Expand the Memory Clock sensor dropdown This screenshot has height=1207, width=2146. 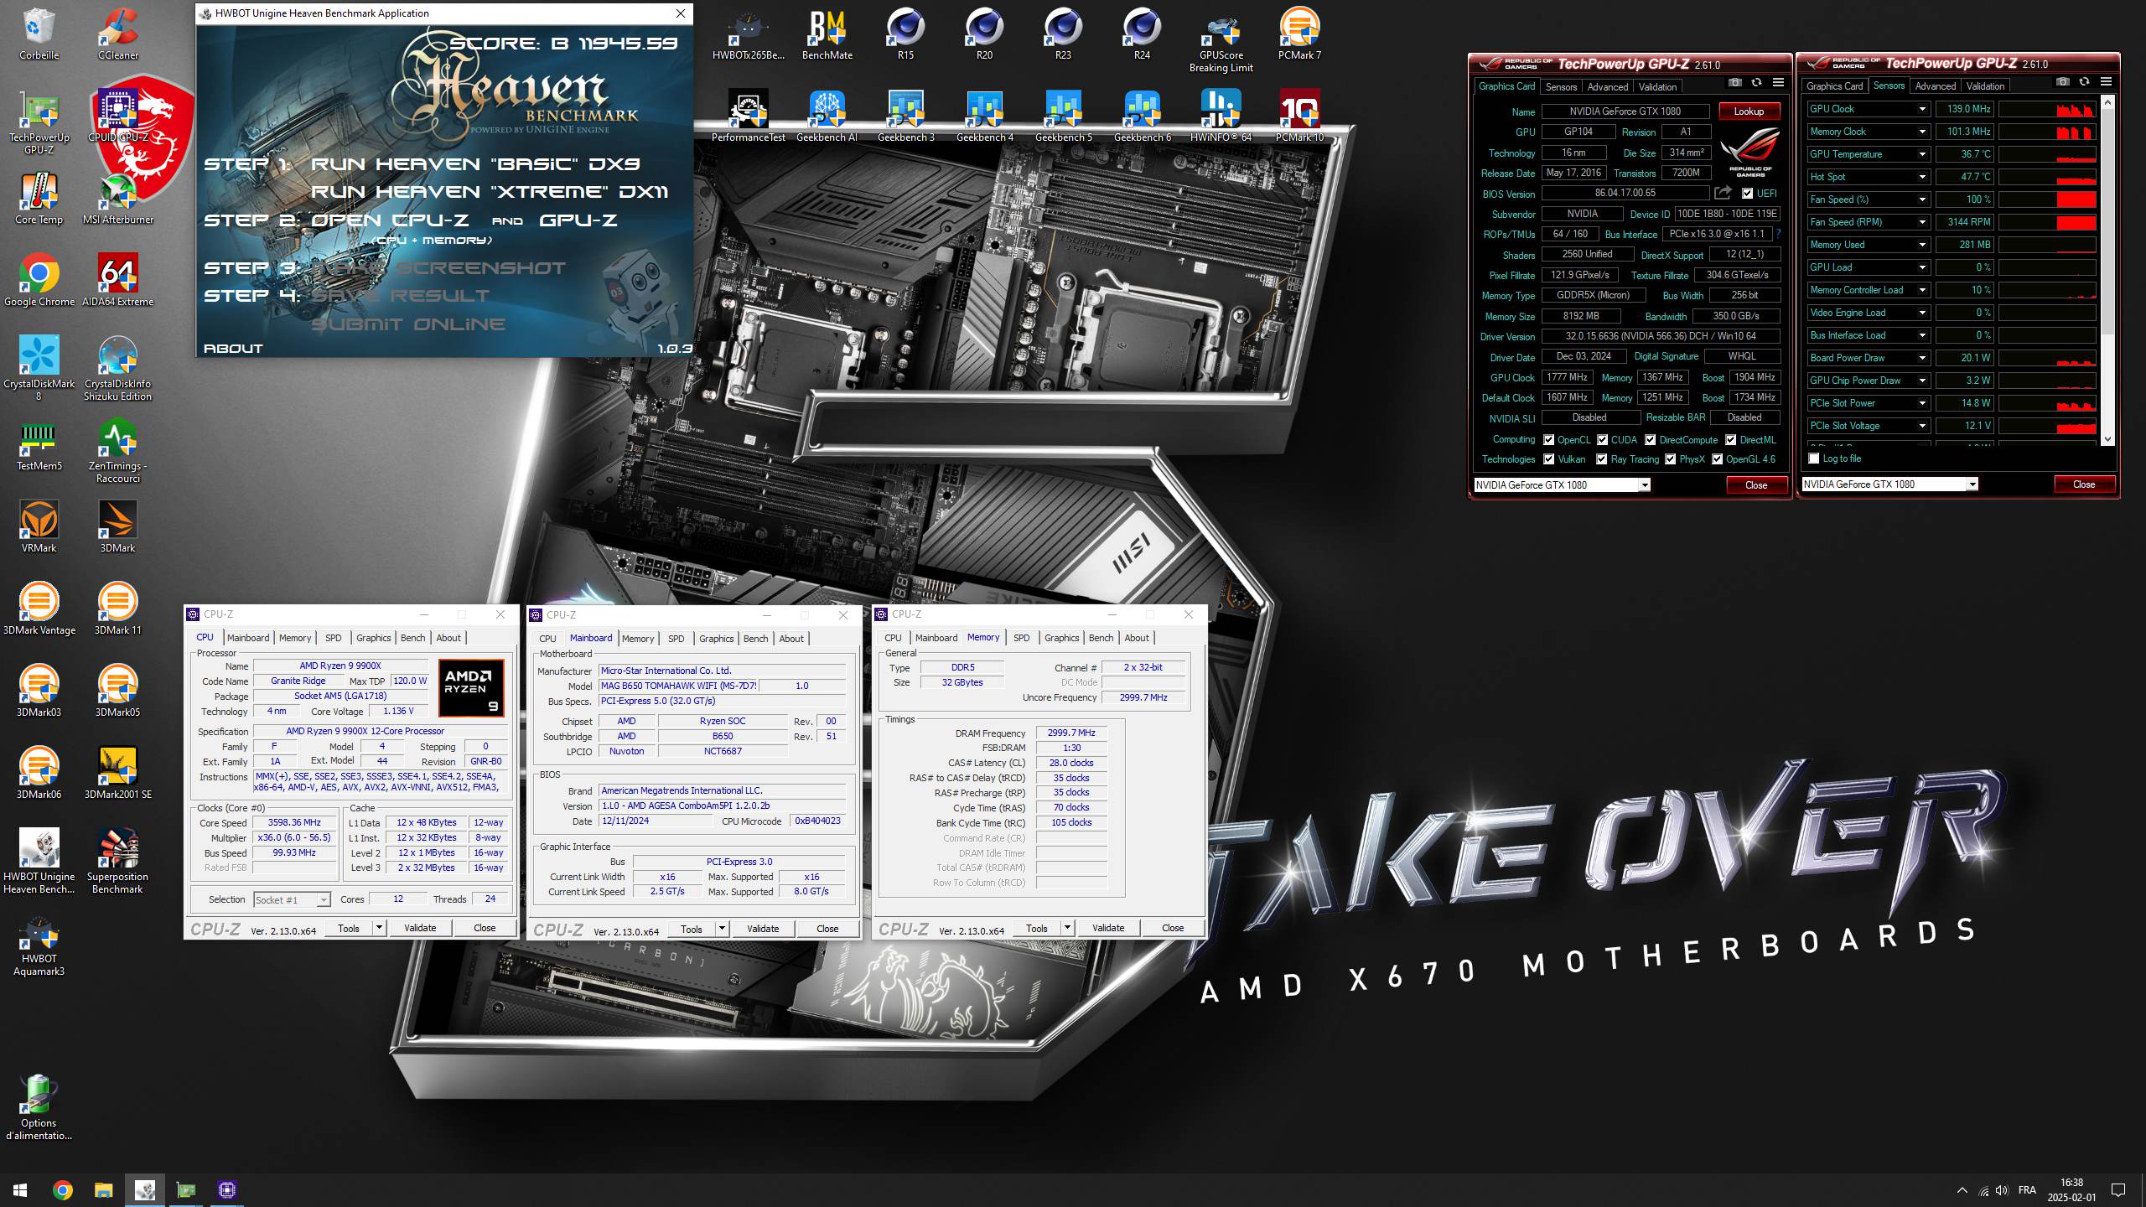coord(1922,132)
